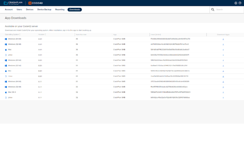Viewport: 244px width, 146px height.
Task: Download the last Linux build 32 row
Action: click(x=223, y=97)
